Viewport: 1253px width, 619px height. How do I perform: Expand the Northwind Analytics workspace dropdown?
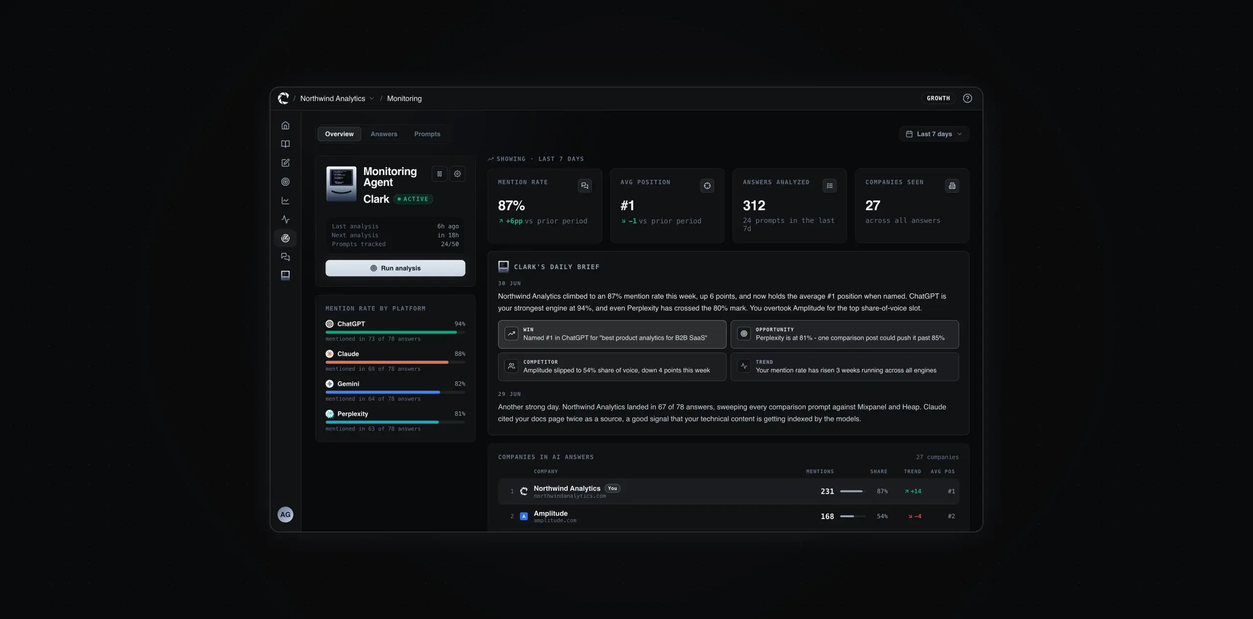point(337,98)
